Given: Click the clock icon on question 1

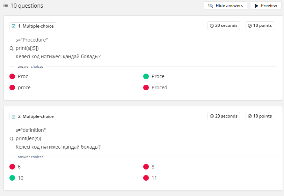Looking at the screenshot, I should (212, 26).
